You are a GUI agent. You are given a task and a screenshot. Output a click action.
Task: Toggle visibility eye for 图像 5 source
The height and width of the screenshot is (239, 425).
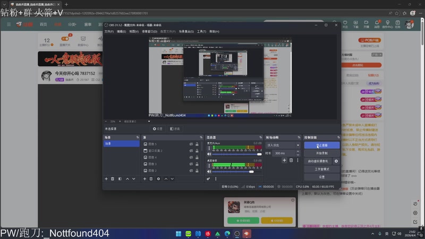191,144
